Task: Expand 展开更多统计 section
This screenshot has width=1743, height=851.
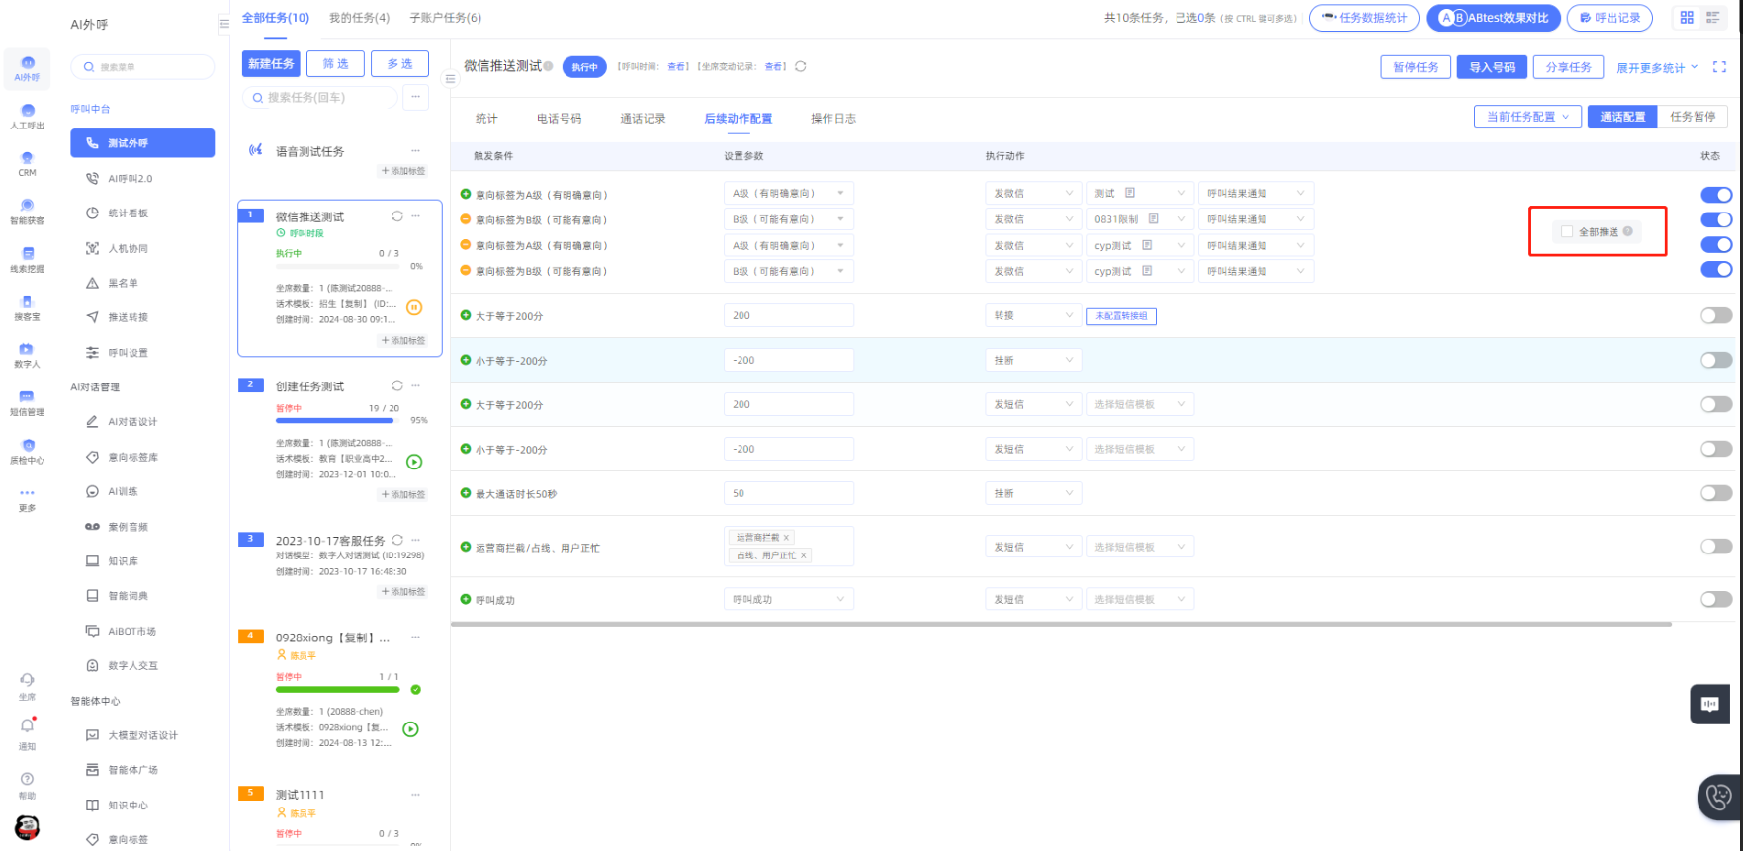Action: (x=1656, y=67)
